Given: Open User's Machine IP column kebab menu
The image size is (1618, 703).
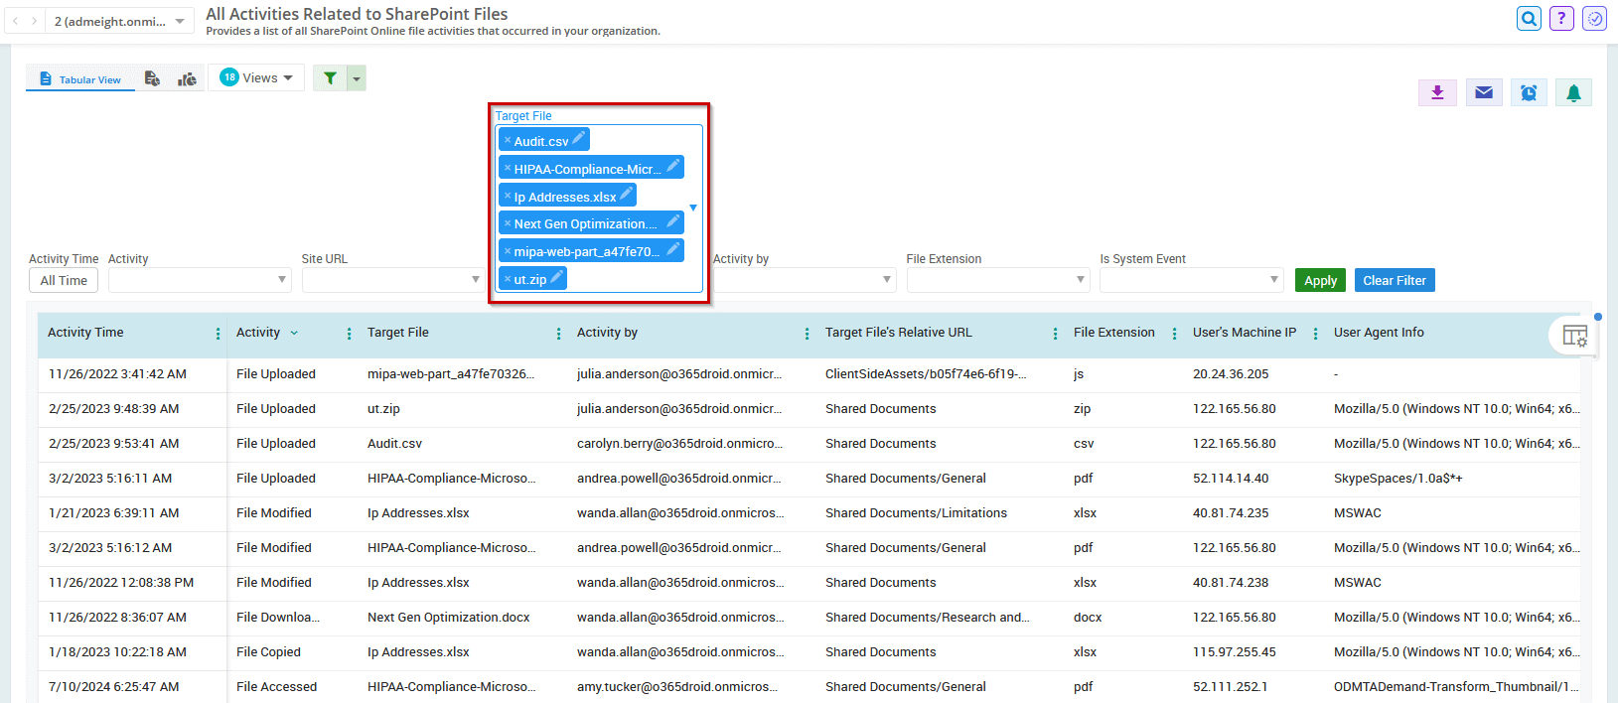Looking at the screenshot, I should pyautogui.click(x=1315, y=334).
